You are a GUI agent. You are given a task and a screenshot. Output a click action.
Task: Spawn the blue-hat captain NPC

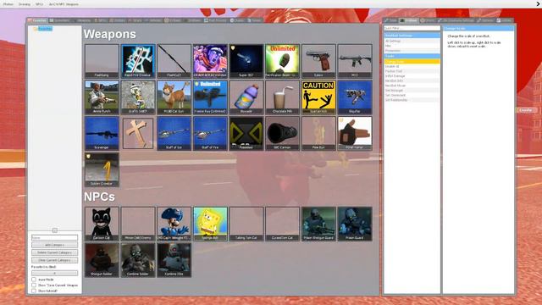pyautogui.click(x=174, y=224)
